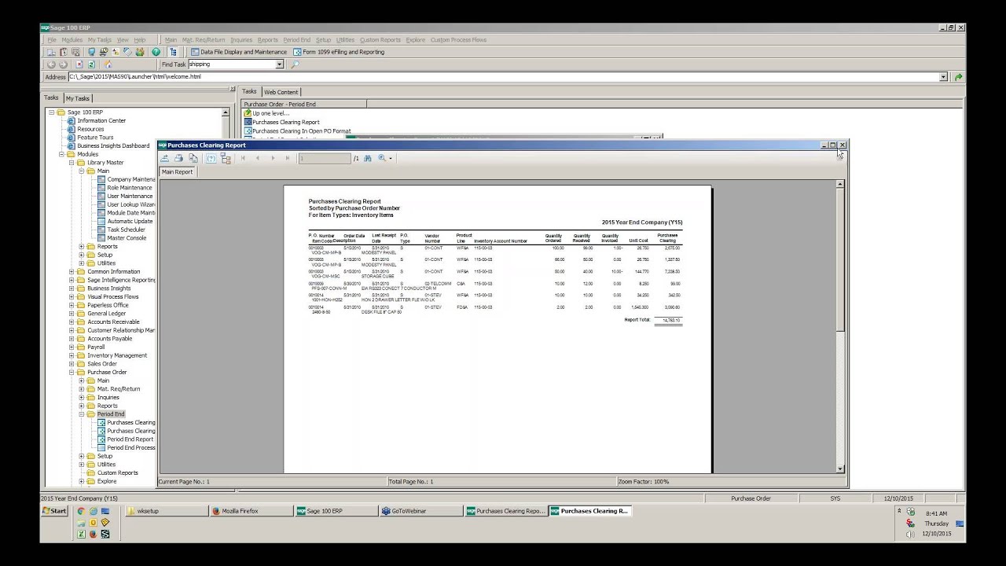
Task: Open the Period End menu
Action: 297,39
